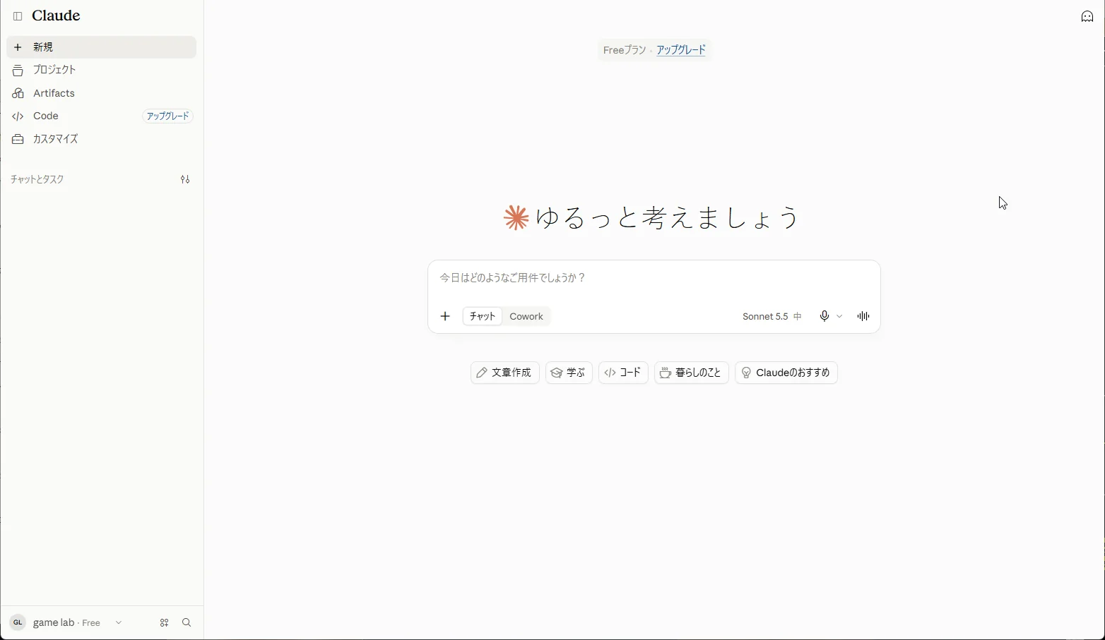The width and height of the screenshot is (1105, 640).
Task: Click the orange Claude starburst logo
Action: tap(516, 217)
